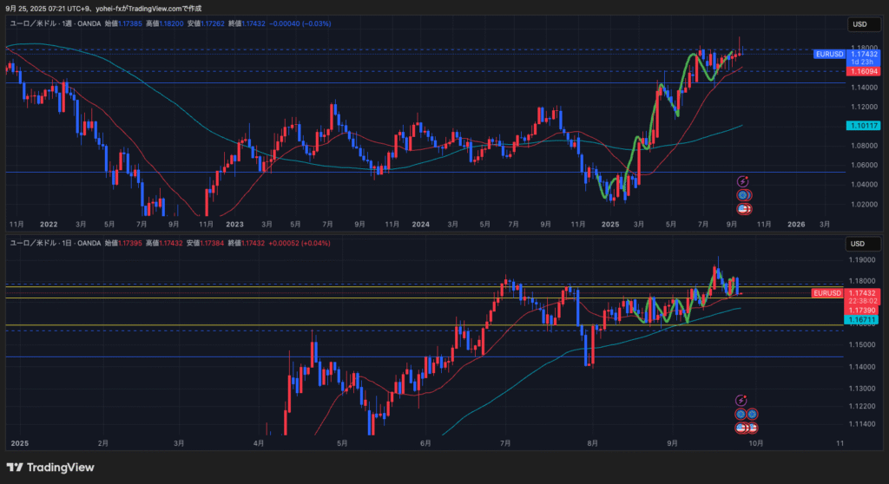Click the 2024 label on weekly time axis

[x=420, y=224]
